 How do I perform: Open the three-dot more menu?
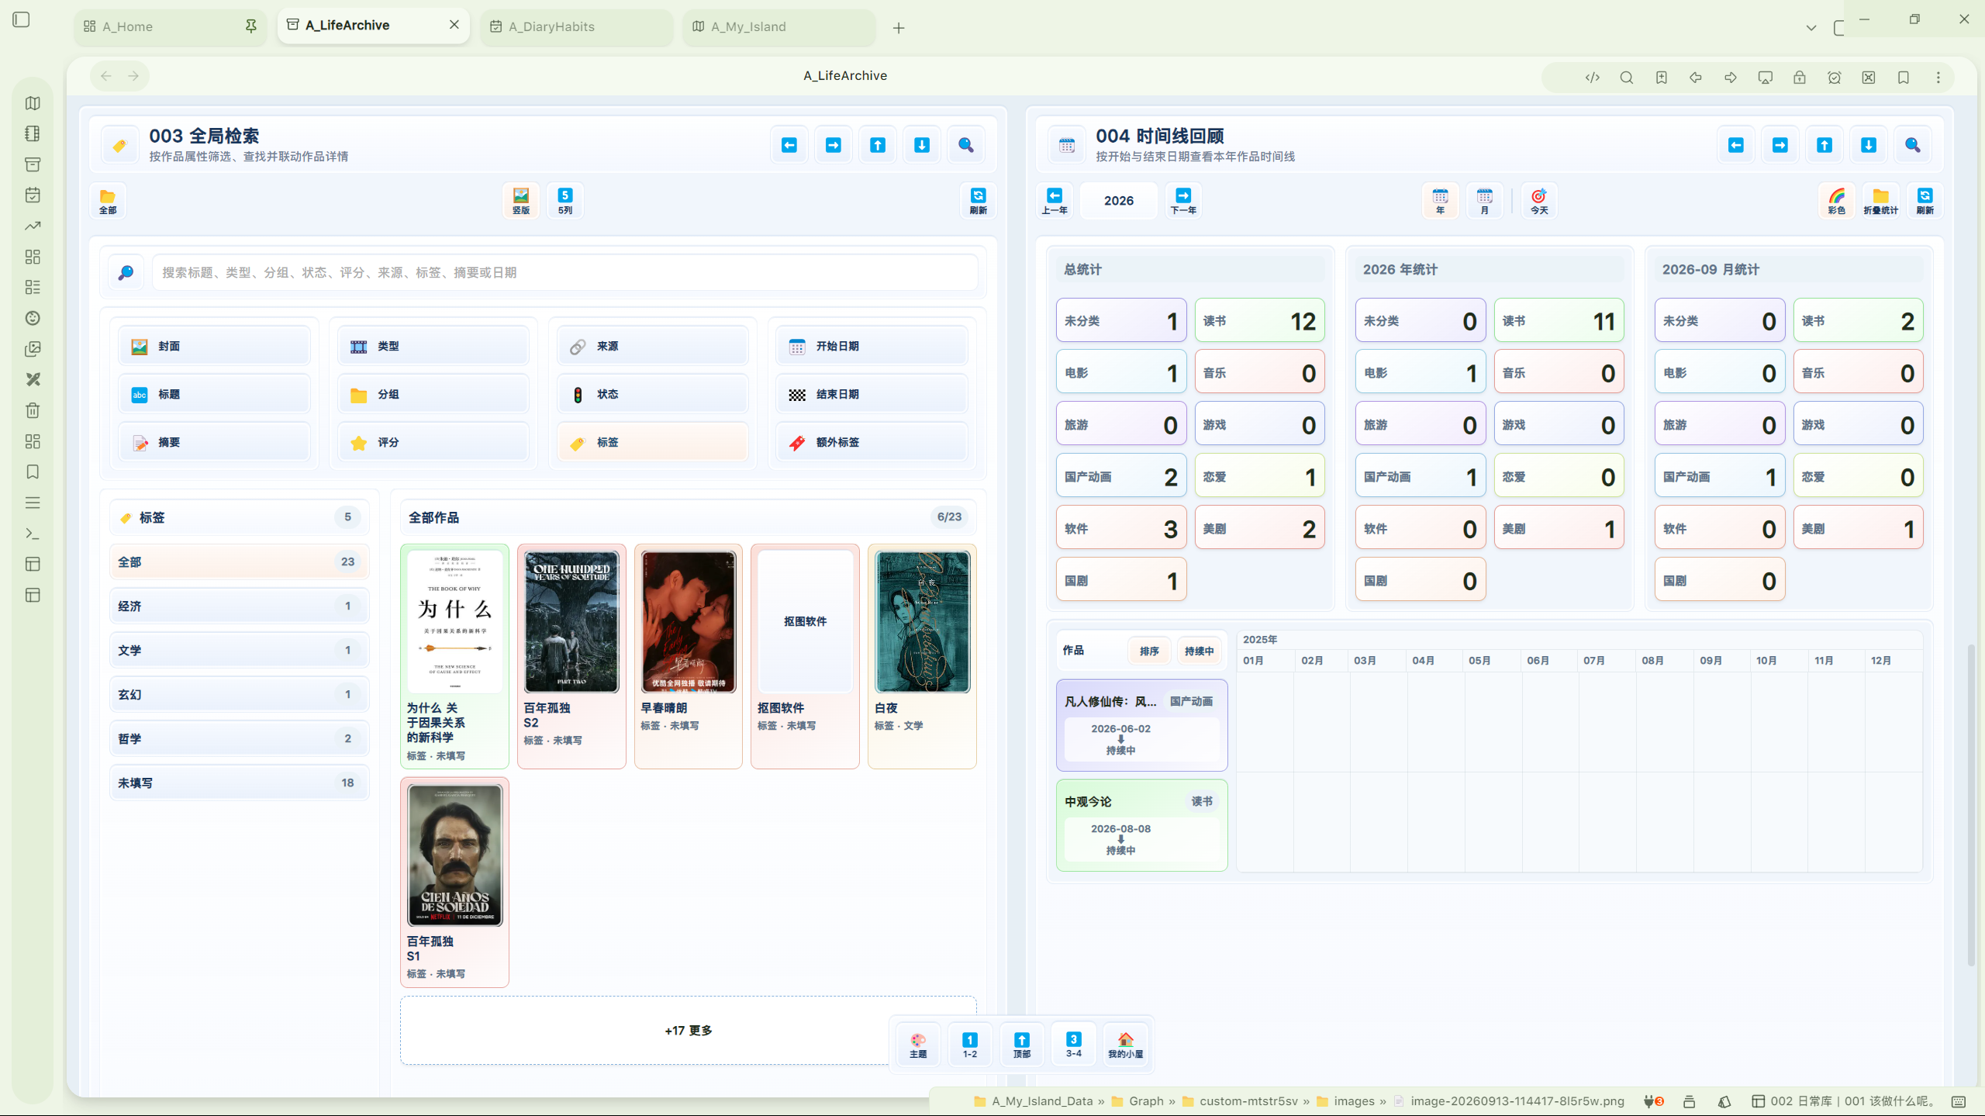coord(1938,78)
